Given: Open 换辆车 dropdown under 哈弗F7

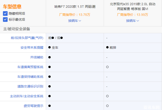Looking at the screenshot, I should pos(75,21).
